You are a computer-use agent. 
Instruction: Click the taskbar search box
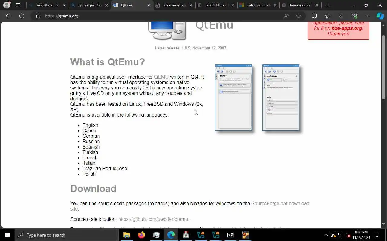[67, 235]
